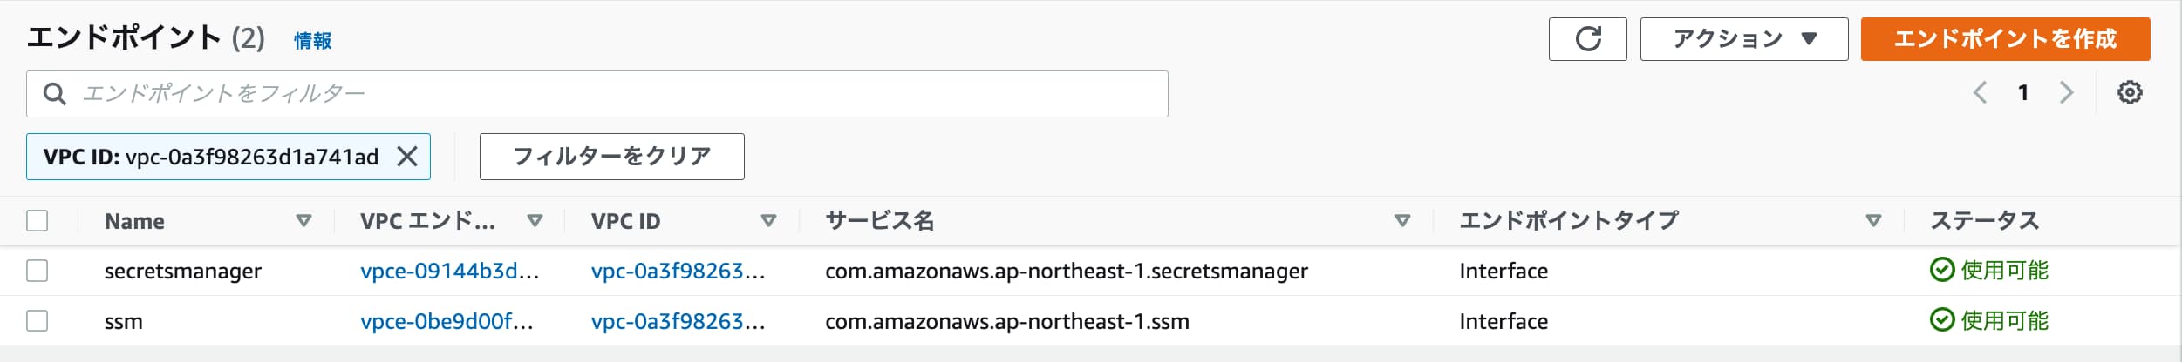
Task: Sort by the VPC ID column arrow
Action: [768, 221]
